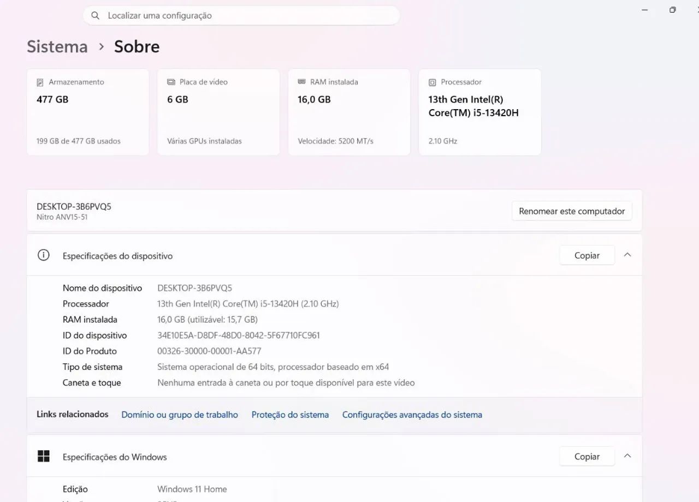The image size is (699, 502).
Task: Click the product ID 00326-30000-00001-AA577
Action: click(x=209, y=351)
